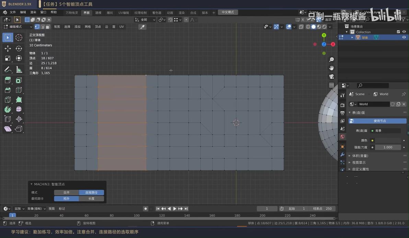The width and height of the screenshot is (409, 238).
Task: Open viewport shading options dropdown arrow
Action: pos(330,27)
